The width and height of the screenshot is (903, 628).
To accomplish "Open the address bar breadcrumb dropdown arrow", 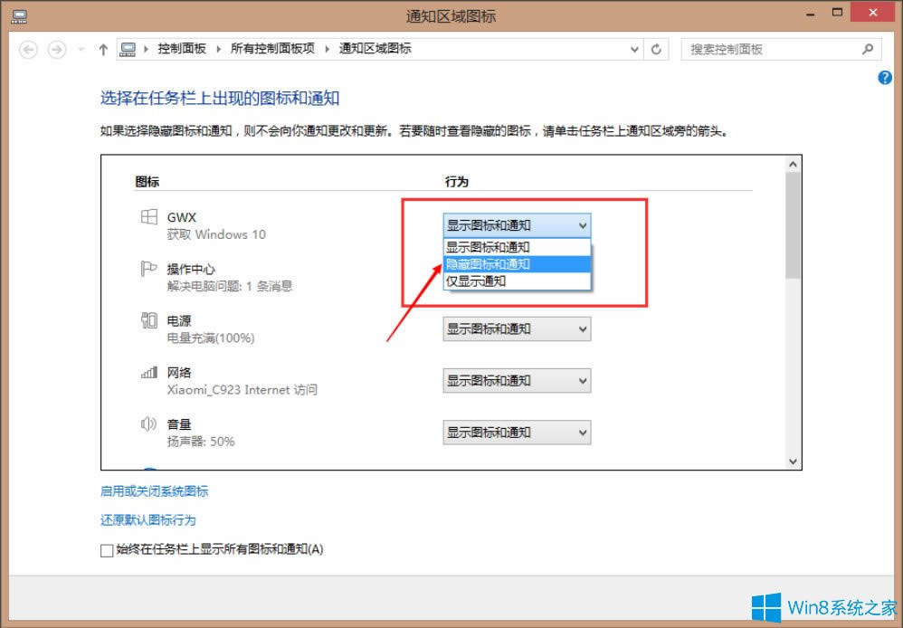I will 633,50.
